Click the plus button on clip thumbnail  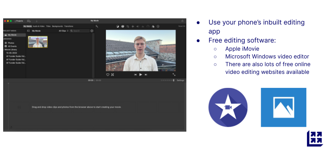pos(45,46)
